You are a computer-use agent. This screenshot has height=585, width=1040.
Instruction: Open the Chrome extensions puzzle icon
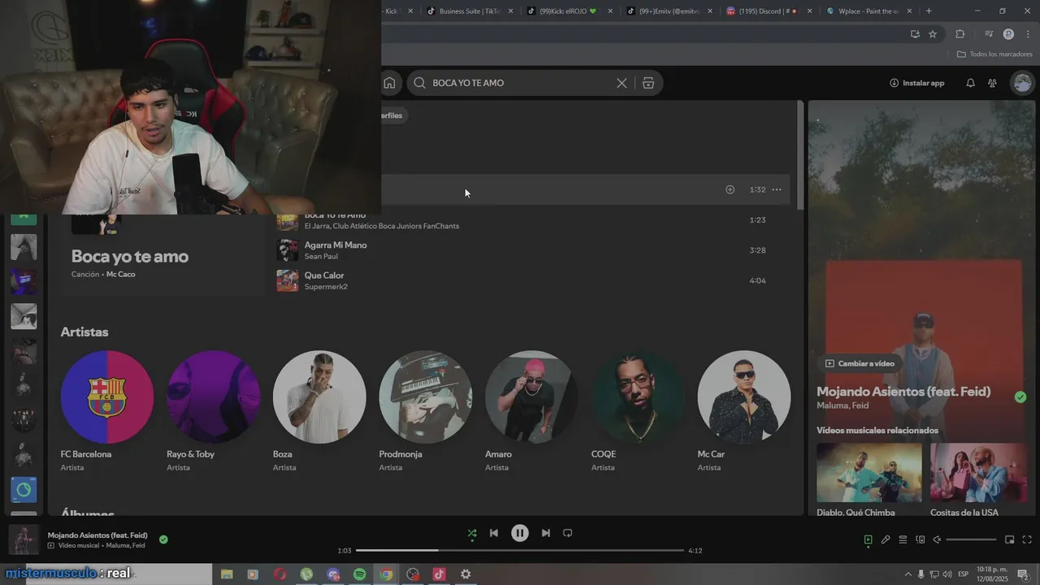pos(960,34)
